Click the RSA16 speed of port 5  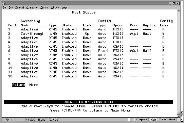pos(118,46)
